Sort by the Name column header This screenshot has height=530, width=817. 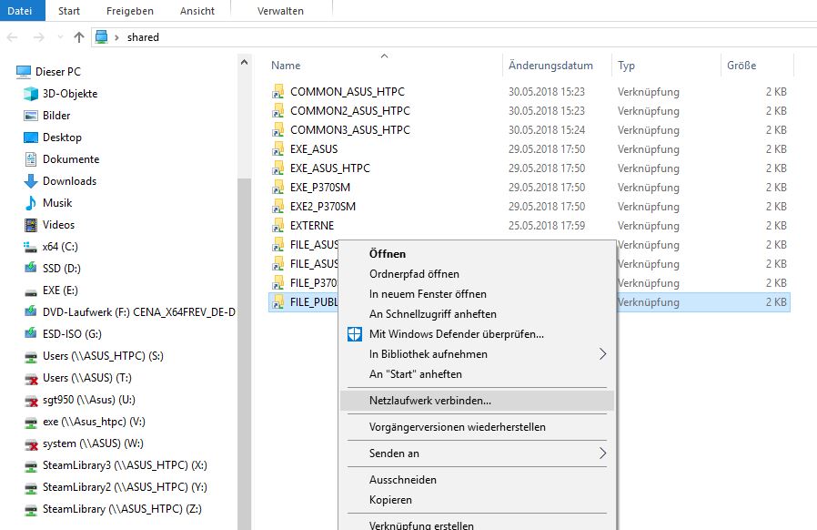click(385, 66)
